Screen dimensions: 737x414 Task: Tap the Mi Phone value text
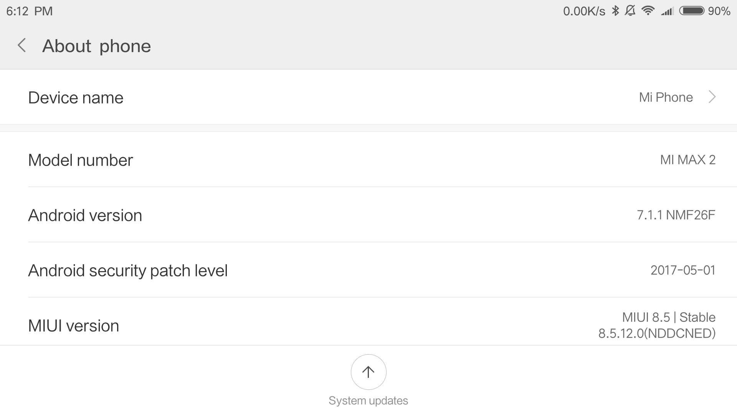click(666, 97)
